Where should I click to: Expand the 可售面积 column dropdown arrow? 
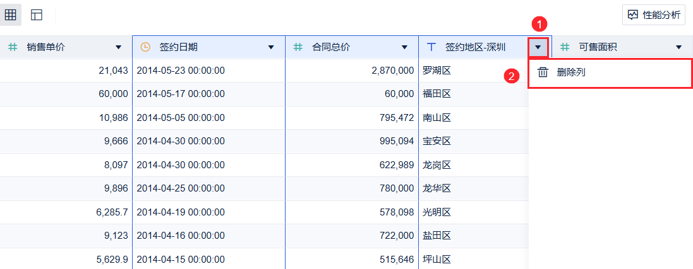[679, 47]
